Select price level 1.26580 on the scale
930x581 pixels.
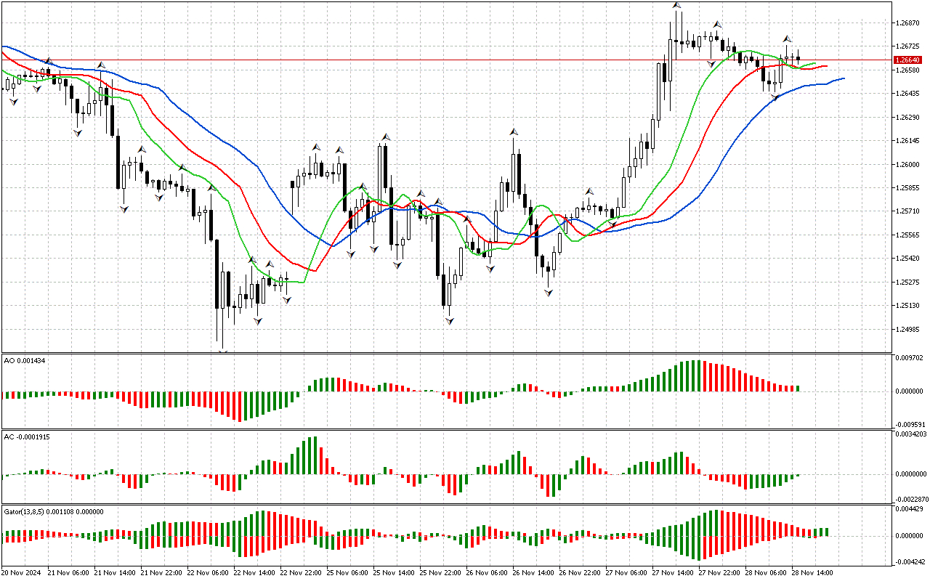908,70
